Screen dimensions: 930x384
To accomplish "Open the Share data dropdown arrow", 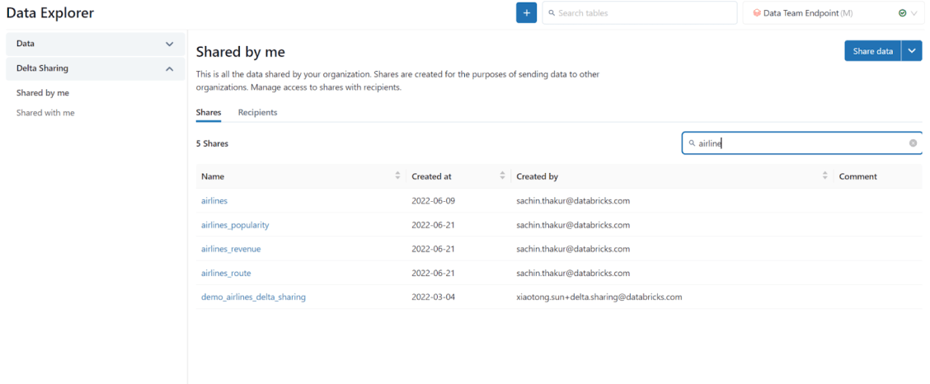I will click(x=912, y=51).
